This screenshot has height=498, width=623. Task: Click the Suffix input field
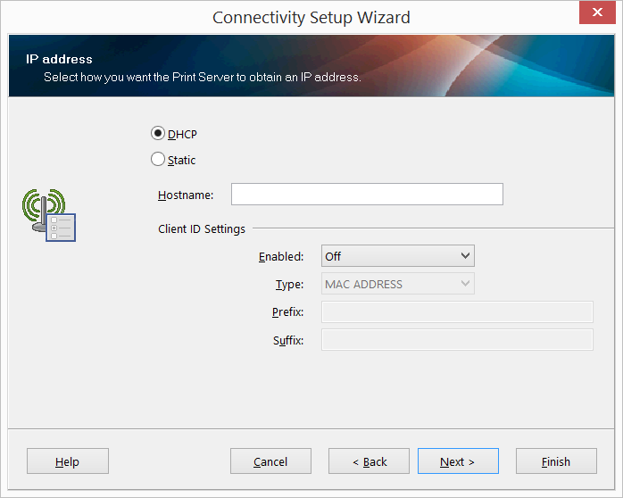pos(457,340)
